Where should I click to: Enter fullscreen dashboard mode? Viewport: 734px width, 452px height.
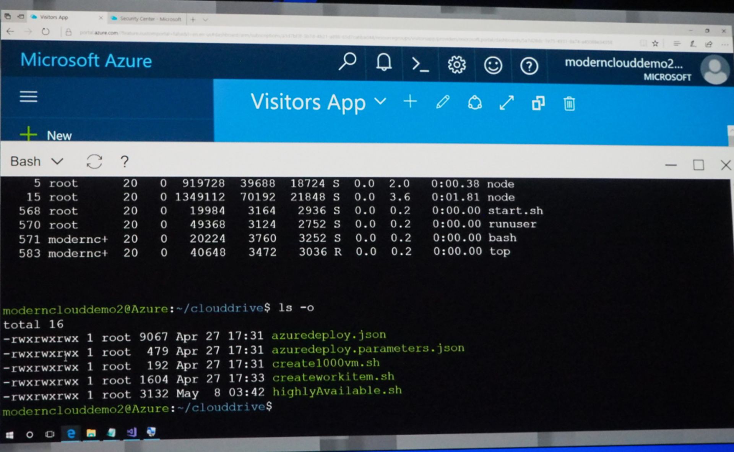507,103
